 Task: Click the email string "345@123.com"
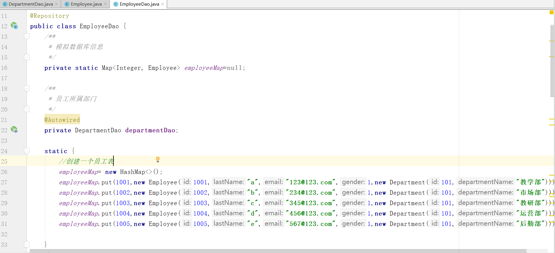click(311, 203)
